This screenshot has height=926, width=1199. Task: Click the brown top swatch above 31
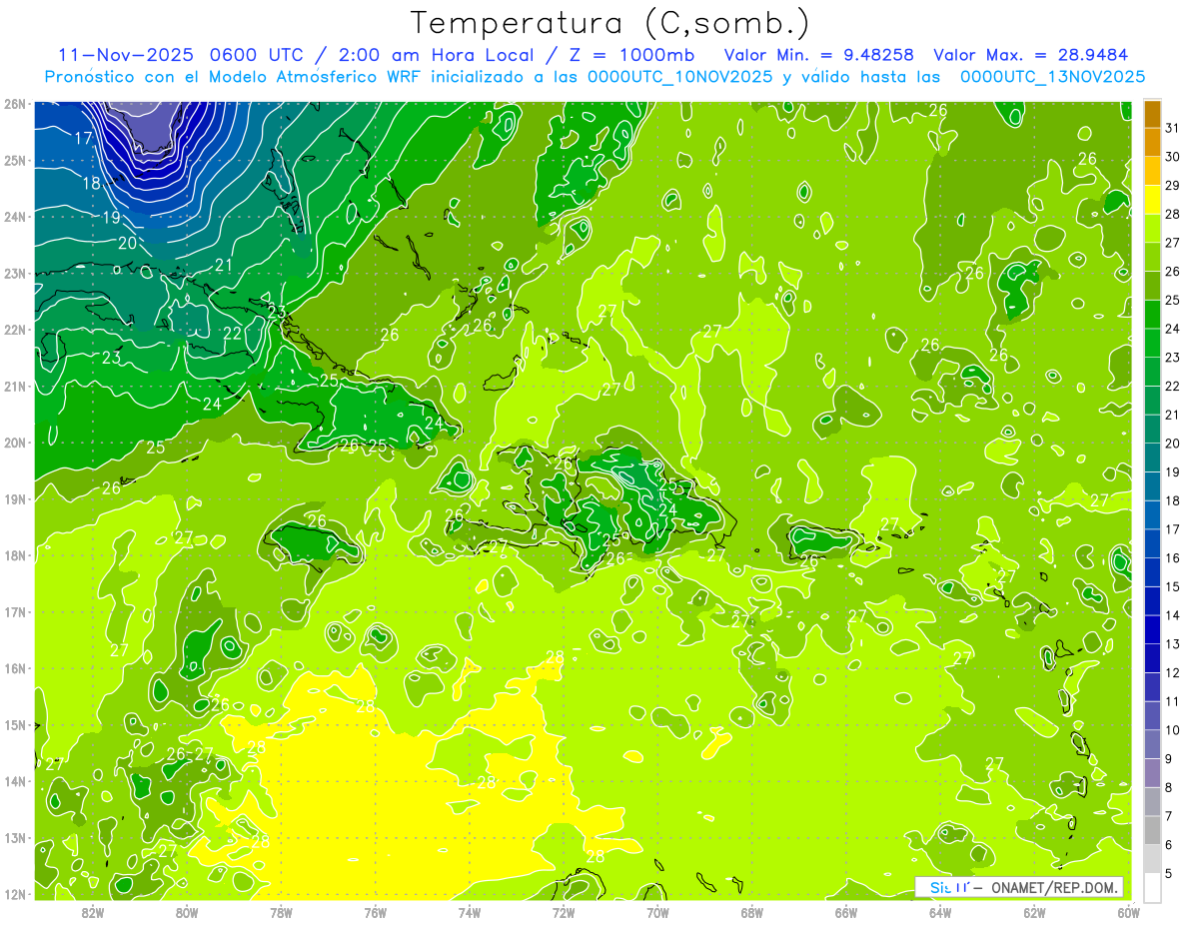(x=1152, y=114)
